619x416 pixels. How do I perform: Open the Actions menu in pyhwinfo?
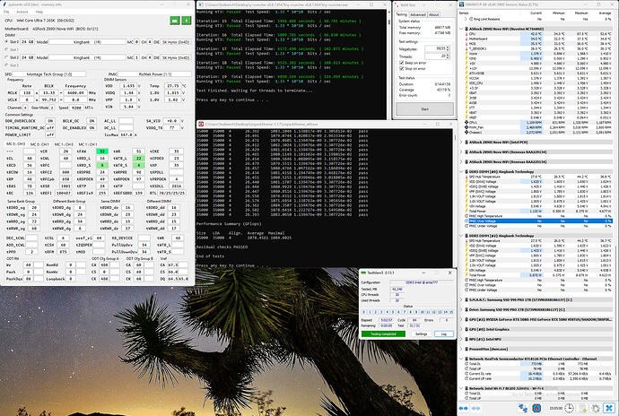[x=22, y=12]
